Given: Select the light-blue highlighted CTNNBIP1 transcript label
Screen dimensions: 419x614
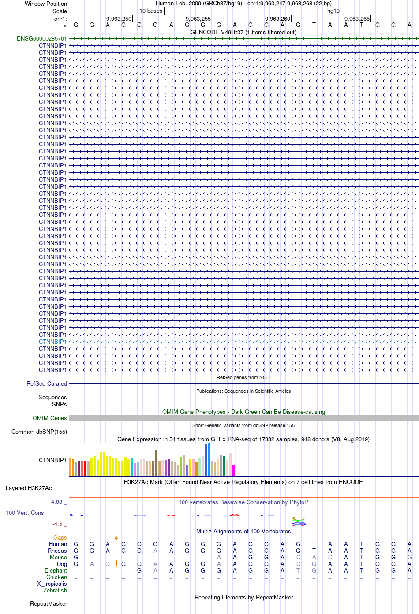Looking at the screenshot, I should pos(53,342).
